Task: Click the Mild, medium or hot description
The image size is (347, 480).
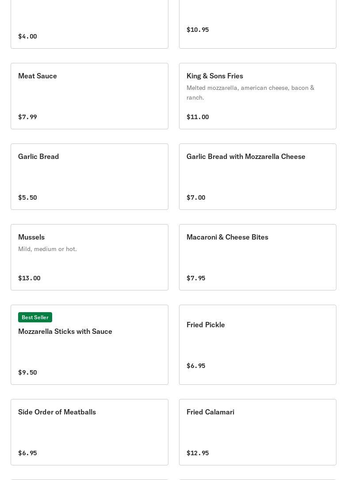Action: point(47,249)
